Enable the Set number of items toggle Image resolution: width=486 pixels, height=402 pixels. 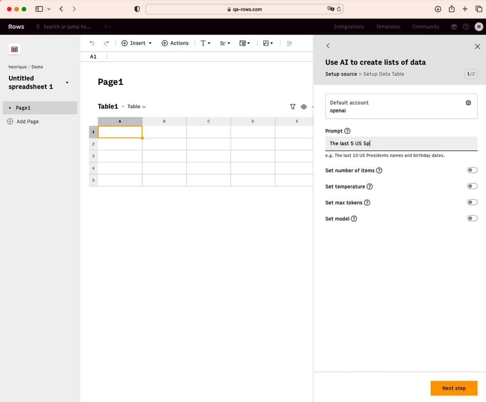(x=472, y=170)
